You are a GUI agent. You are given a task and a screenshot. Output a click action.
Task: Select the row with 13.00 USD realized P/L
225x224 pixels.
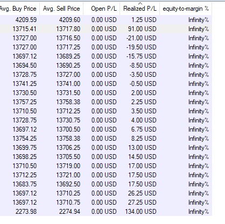(106, 148)
